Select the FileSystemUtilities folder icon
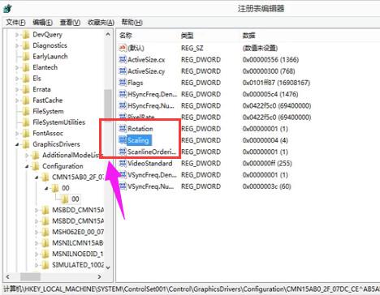The image size is (380, 295). pyautogui.click(x=26, y=122)
